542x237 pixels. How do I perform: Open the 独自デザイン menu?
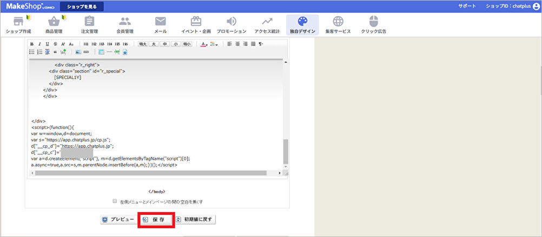[x=302, y=25]
